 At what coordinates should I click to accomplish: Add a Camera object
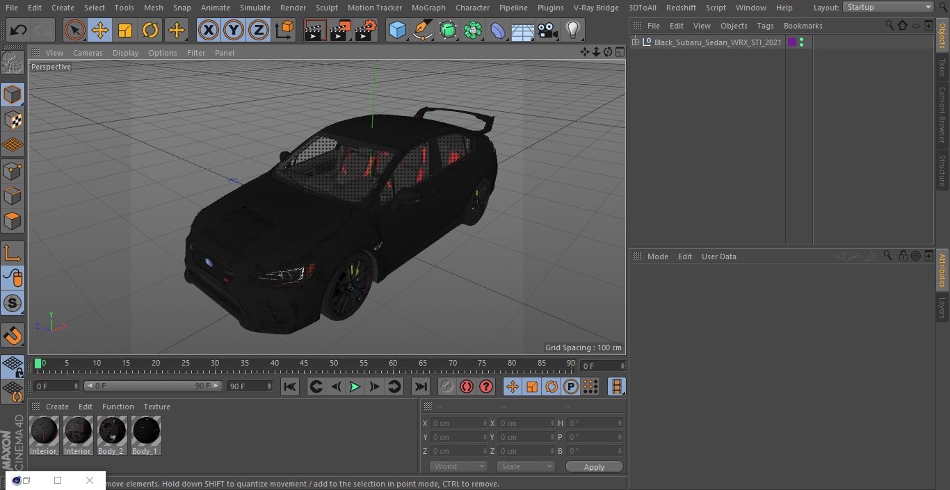click(x=548, y=30)
